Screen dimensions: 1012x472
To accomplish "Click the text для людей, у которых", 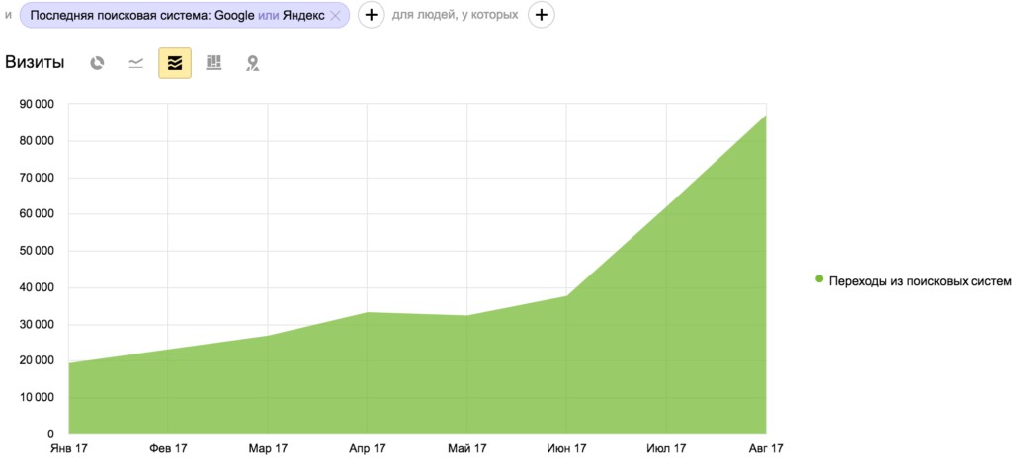I will 455,15.
